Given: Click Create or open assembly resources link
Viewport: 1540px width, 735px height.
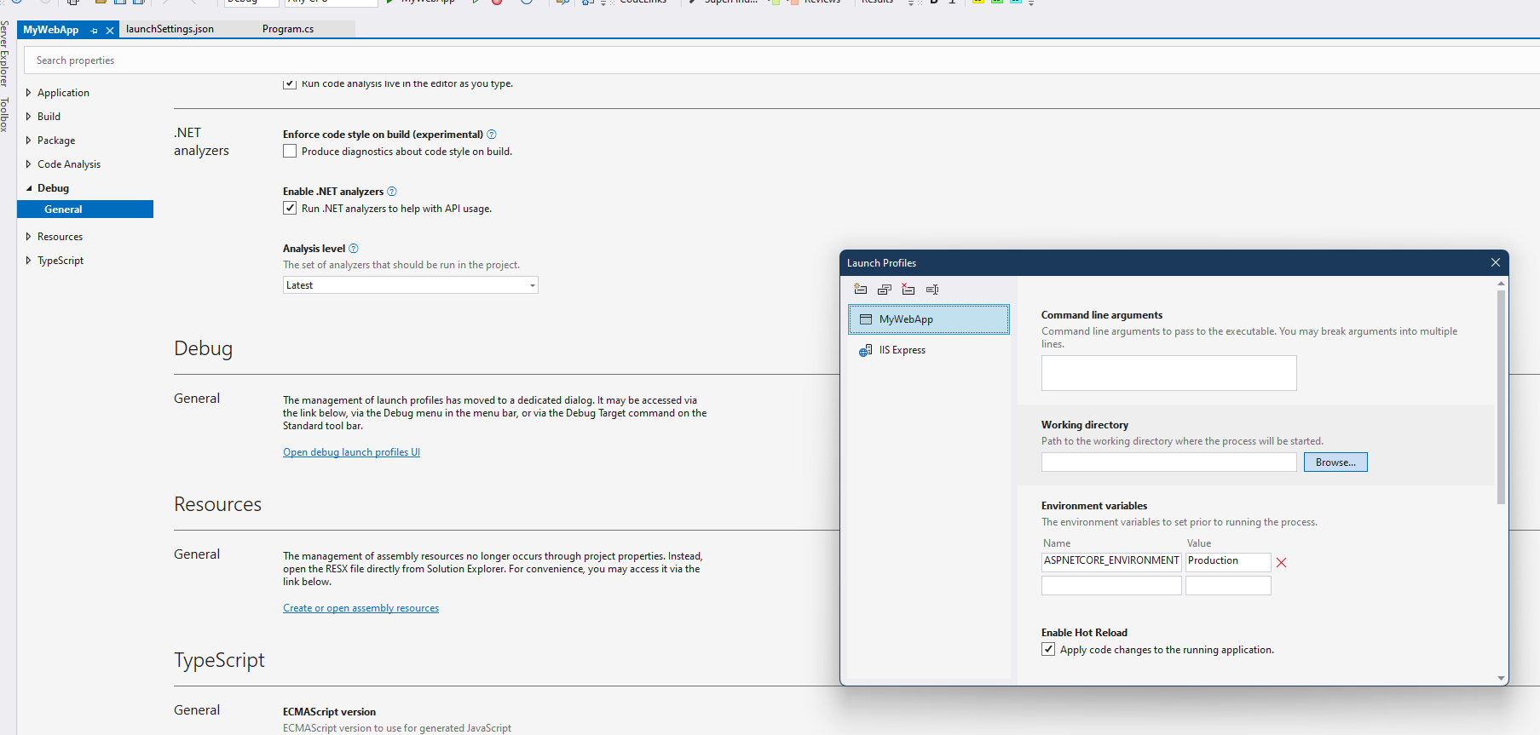Looking at the screenshot, I should pyautogui.click(x=360, y=608).
